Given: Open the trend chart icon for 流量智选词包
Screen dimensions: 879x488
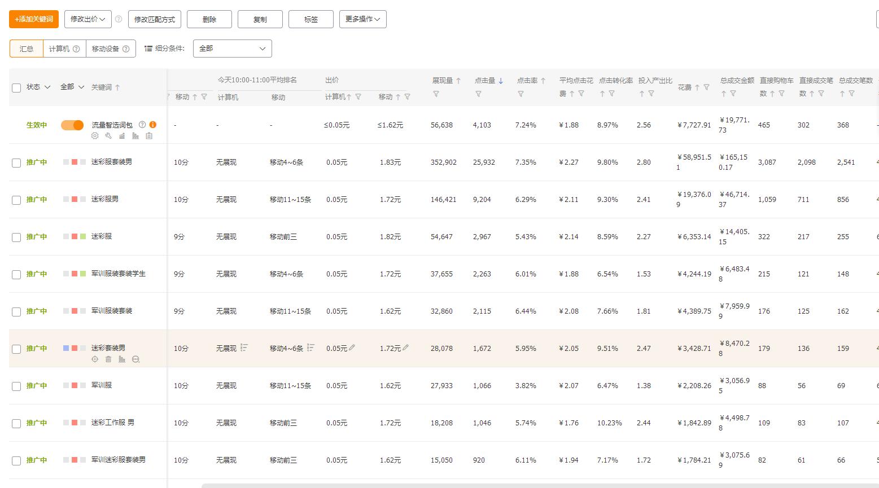Looking at the screenshot, I should click(x=122, y=136).
